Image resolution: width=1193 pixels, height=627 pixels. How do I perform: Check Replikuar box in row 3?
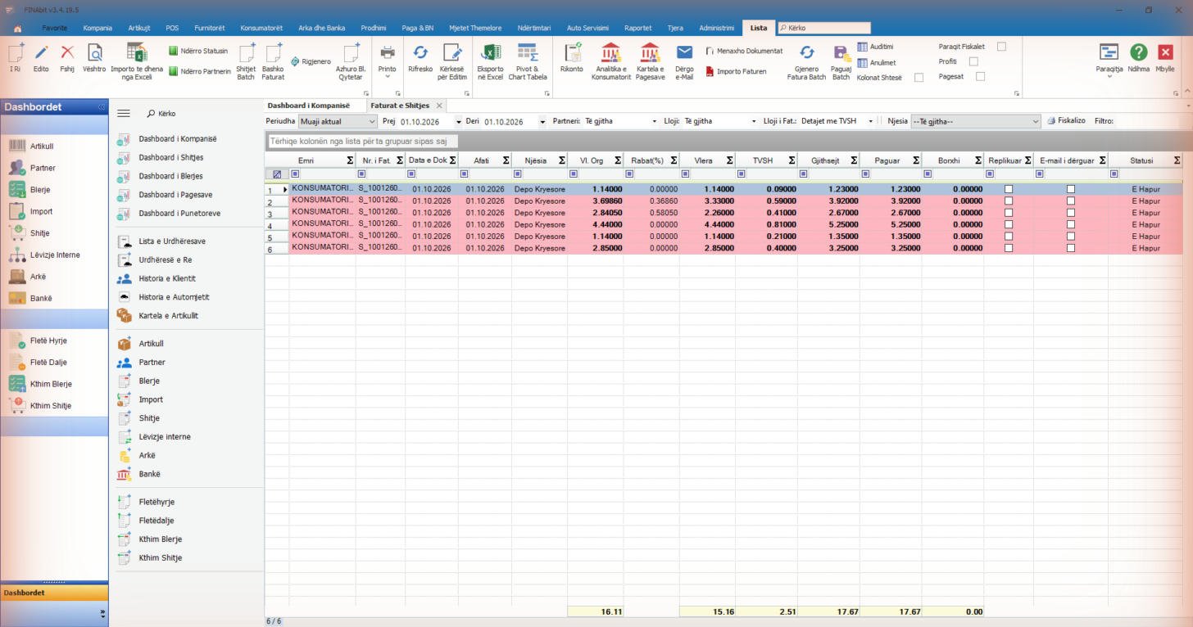[1009, 213]
